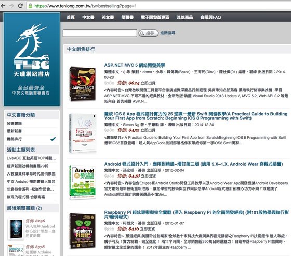The width and height of the screenshot is (291, 256).
Task: Open 經濟新潮社暢銷書展79折 theme link
Action: (28, 166)
